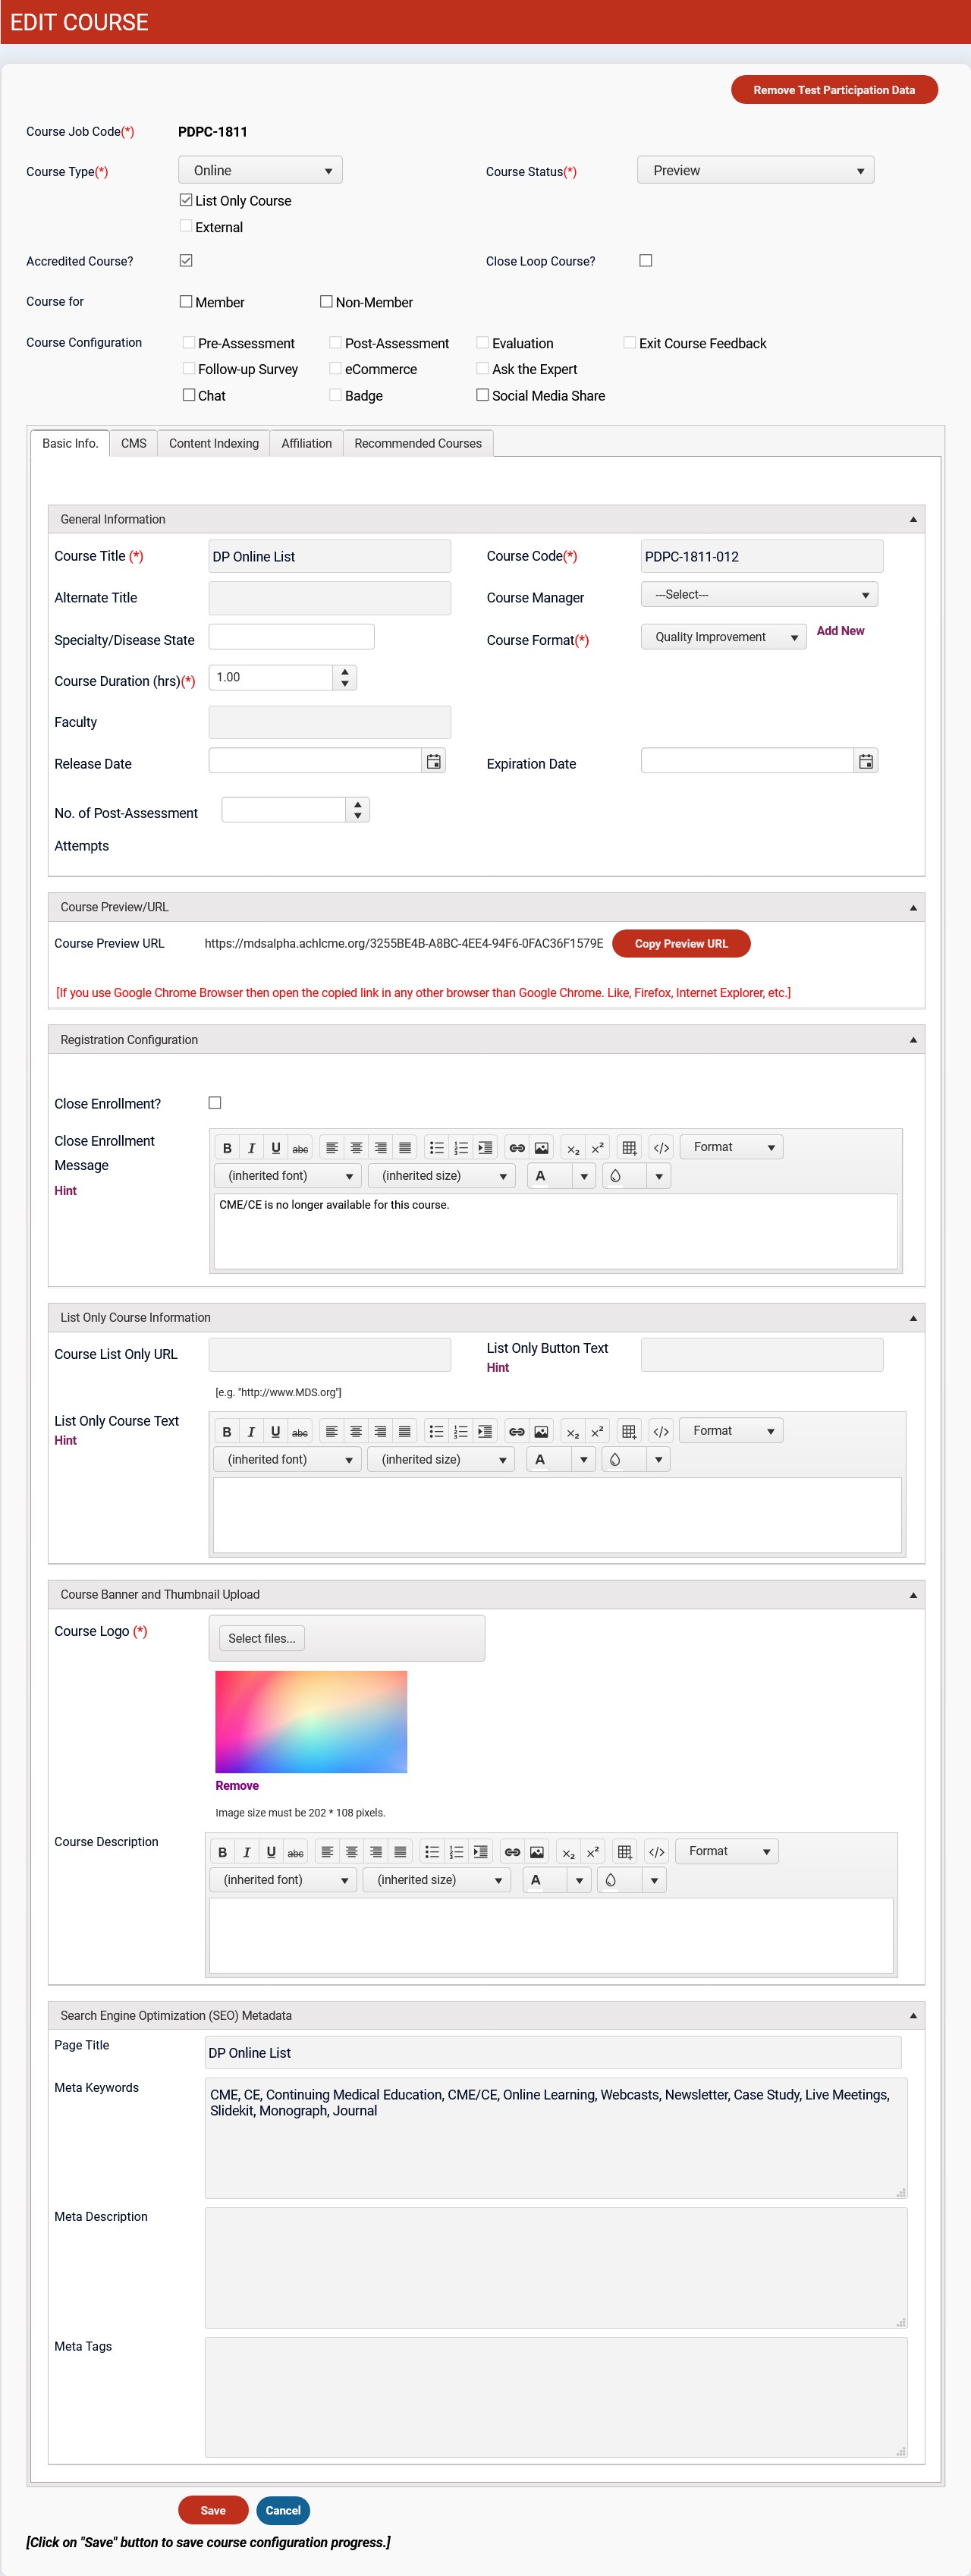Click Add New link beside Course Format

click(x=840, y=631)
